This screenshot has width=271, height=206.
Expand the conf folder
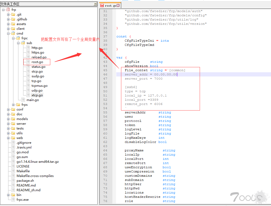click(x=8, y=109)
